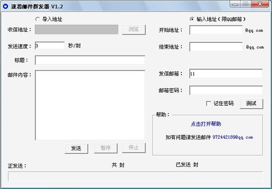Image resolution: width=272 pixels, height=189 pixels.
Task: Focus the 开始地址 start address field
Action: pyautogui.click(x=216, y=30)
